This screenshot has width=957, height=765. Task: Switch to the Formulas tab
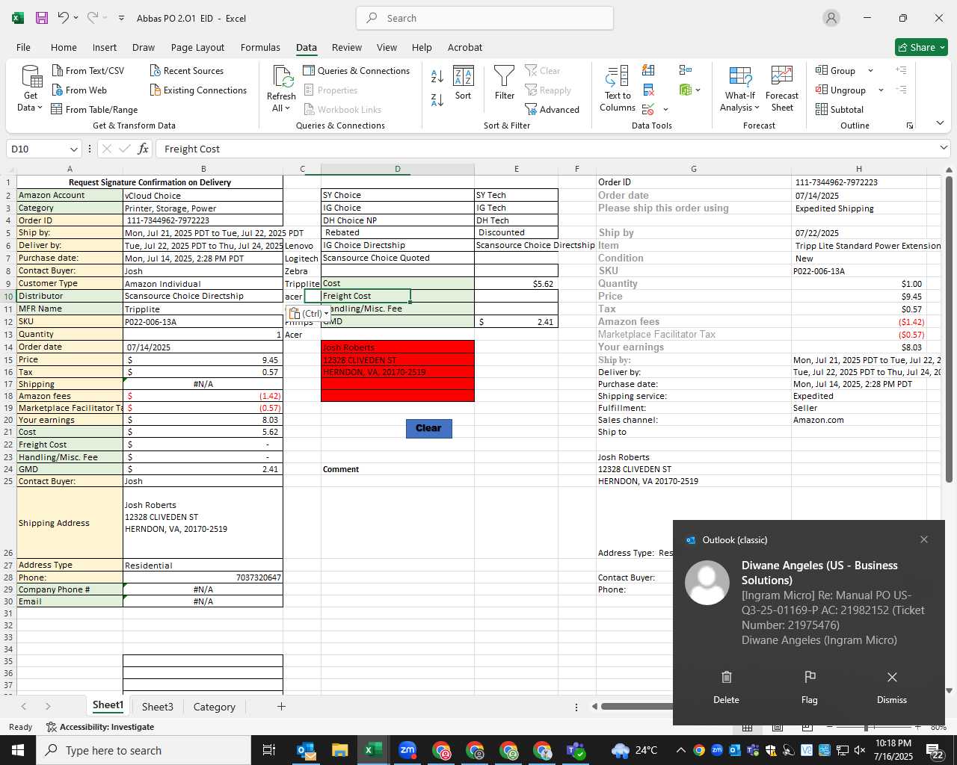260,47
